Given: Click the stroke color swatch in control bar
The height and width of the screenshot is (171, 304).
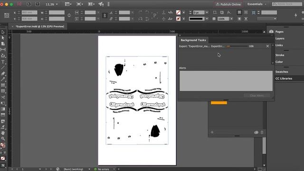Looking at the screenshot, I should pos(178,19).
